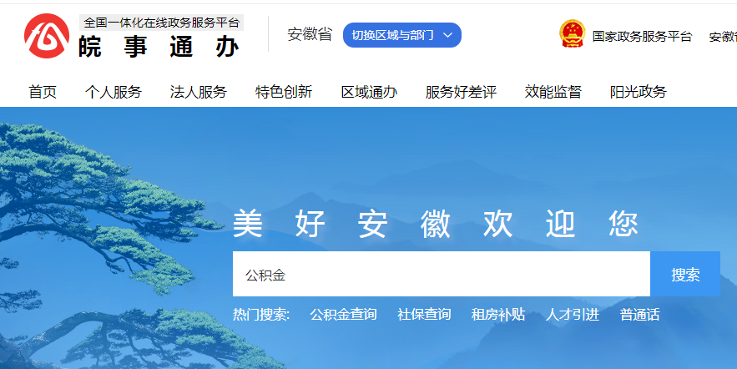Image resolution: width=737 pixels, height=369 pixels.
Task: Click the 皖事通办 site title text
Action: (x=159, y=47)
